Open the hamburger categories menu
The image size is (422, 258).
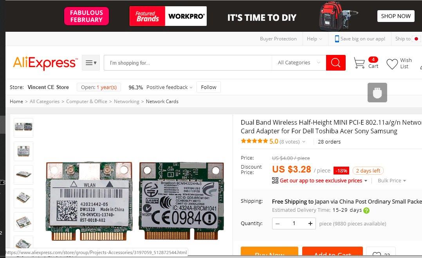[x=91, y=63]
